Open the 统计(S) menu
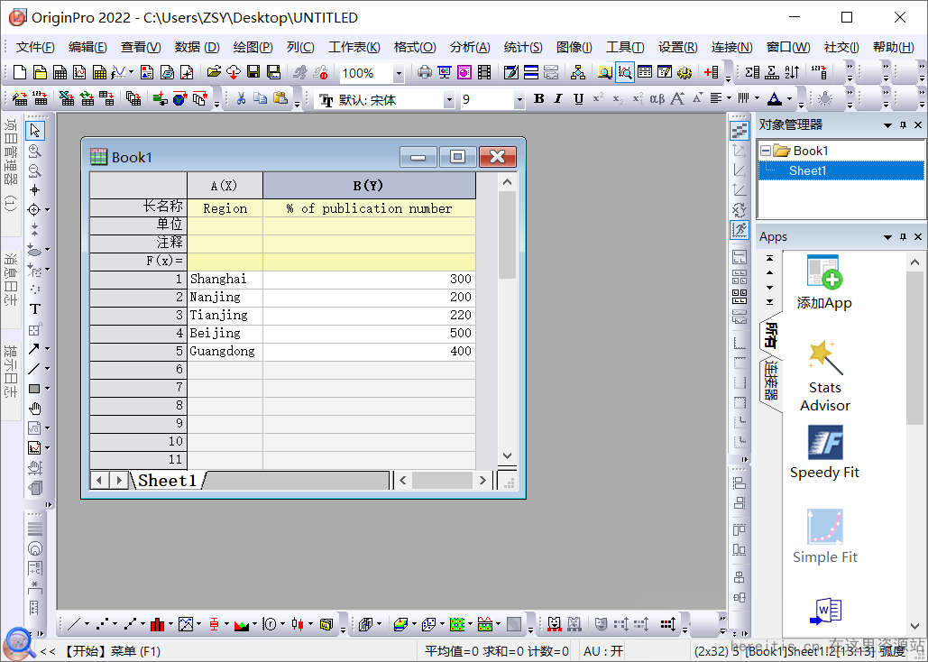Image resolution: width=928 pixels, height=662 pixels. point(523,47)
